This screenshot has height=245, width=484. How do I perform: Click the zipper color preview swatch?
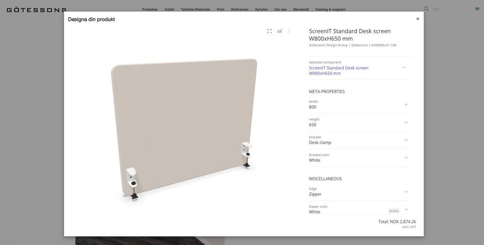(394, 210)
